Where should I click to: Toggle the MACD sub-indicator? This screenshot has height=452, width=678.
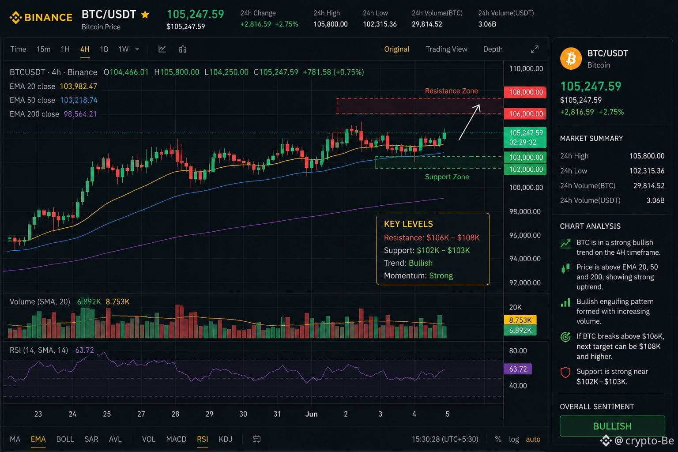[176, 439]
